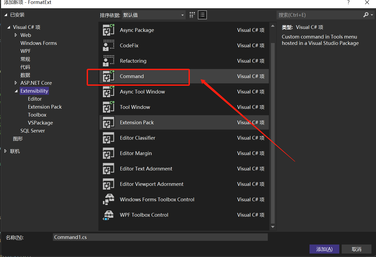
Task: Collapse the 已安装 section
Action: [6, 15]
